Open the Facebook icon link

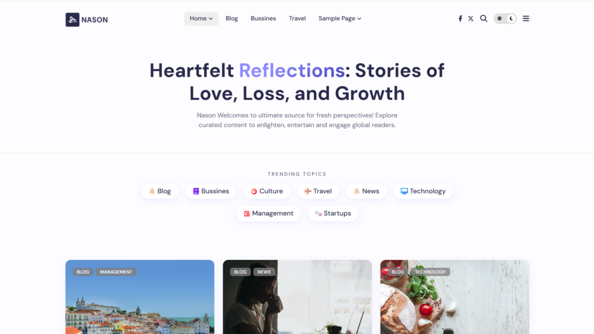click(x=460, y=19)
